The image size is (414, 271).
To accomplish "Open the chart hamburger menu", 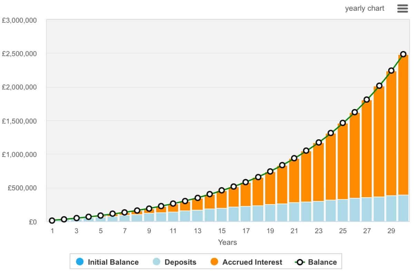I will [x=403, y=9].
